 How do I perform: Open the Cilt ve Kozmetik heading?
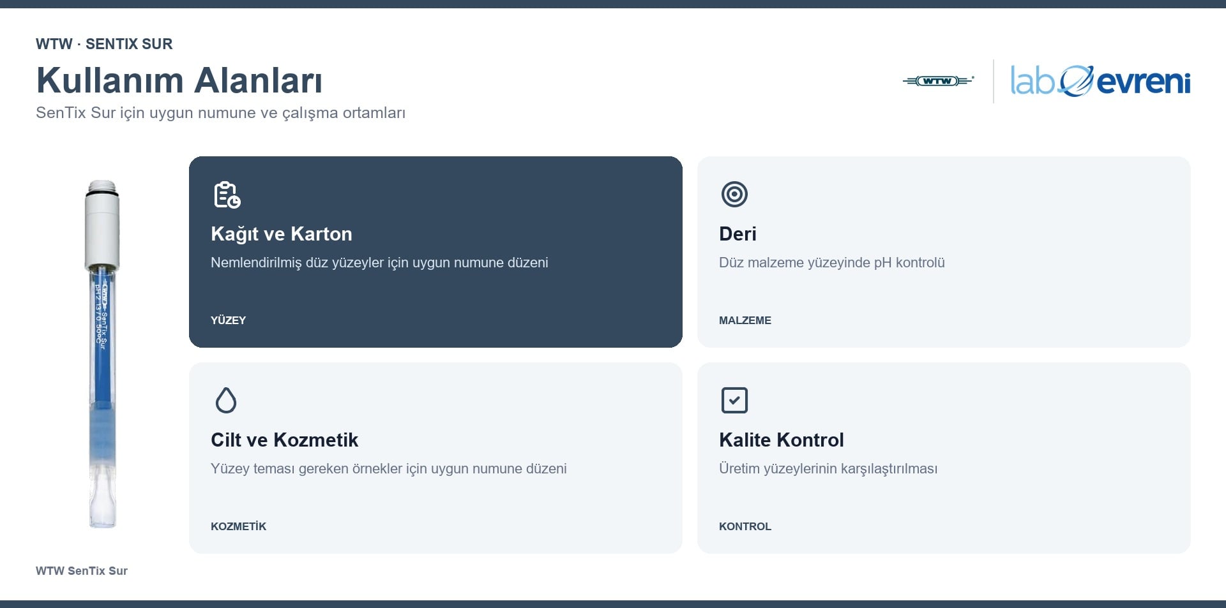tap(284, 440)
